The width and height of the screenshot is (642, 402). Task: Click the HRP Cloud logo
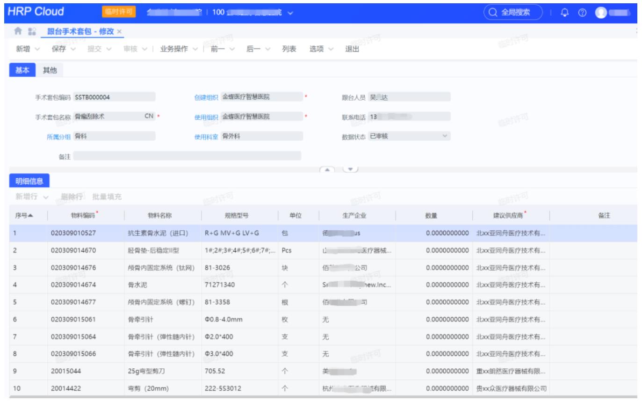point(36,11)
